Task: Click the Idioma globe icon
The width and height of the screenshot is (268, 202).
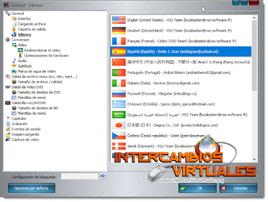Action: (14, 34)
